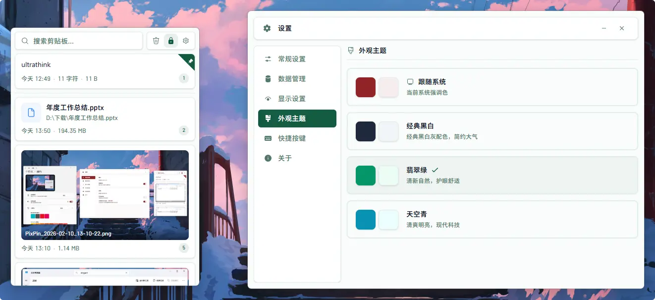Select the 天空青 theme
This screenshot has height=300, width=655.
(x=492, y=219)
